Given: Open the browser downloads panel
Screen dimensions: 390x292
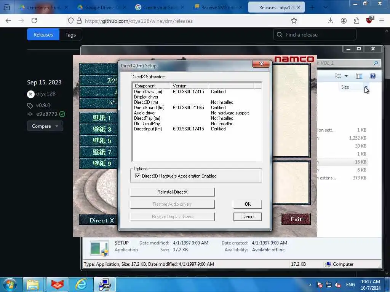Looking at the screenshot, I should point(330,21).
